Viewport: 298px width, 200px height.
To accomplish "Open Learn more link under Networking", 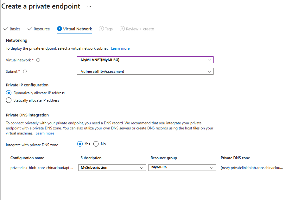I will pyautogui.click(x=120, y=48).
